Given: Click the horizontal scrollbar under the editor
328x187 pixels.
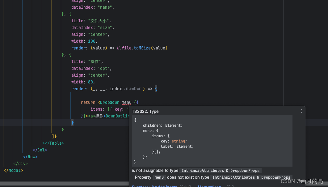Looking at the screenshot, I should point(65,183).
